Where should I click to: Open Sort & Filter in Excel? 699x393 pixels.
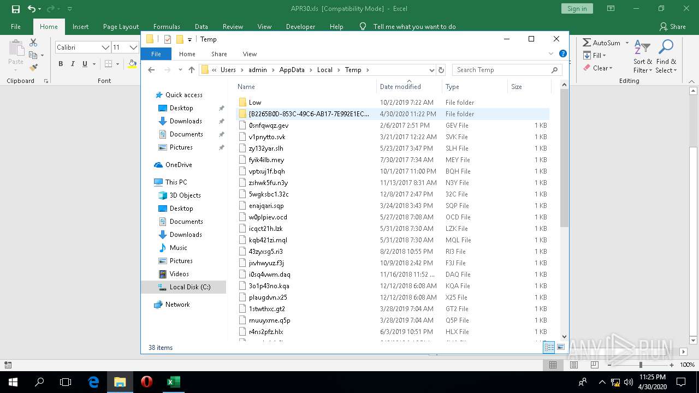(643, 56)
